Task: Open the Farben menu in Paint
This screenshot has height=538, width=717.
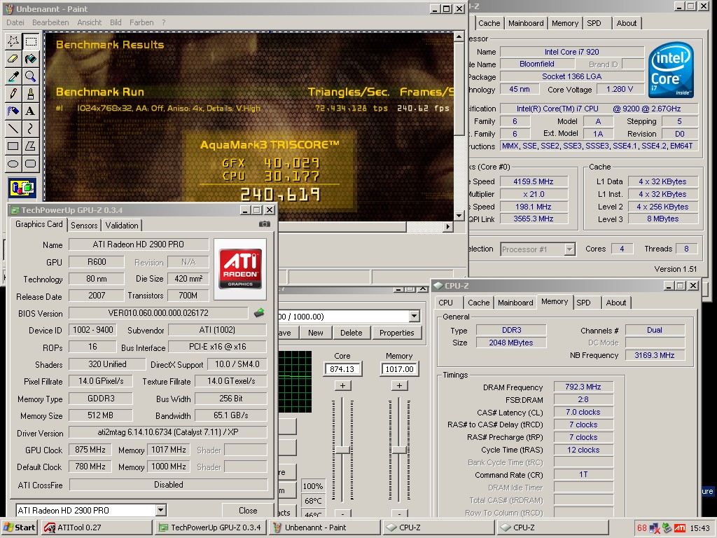Action: click(141, 22)
